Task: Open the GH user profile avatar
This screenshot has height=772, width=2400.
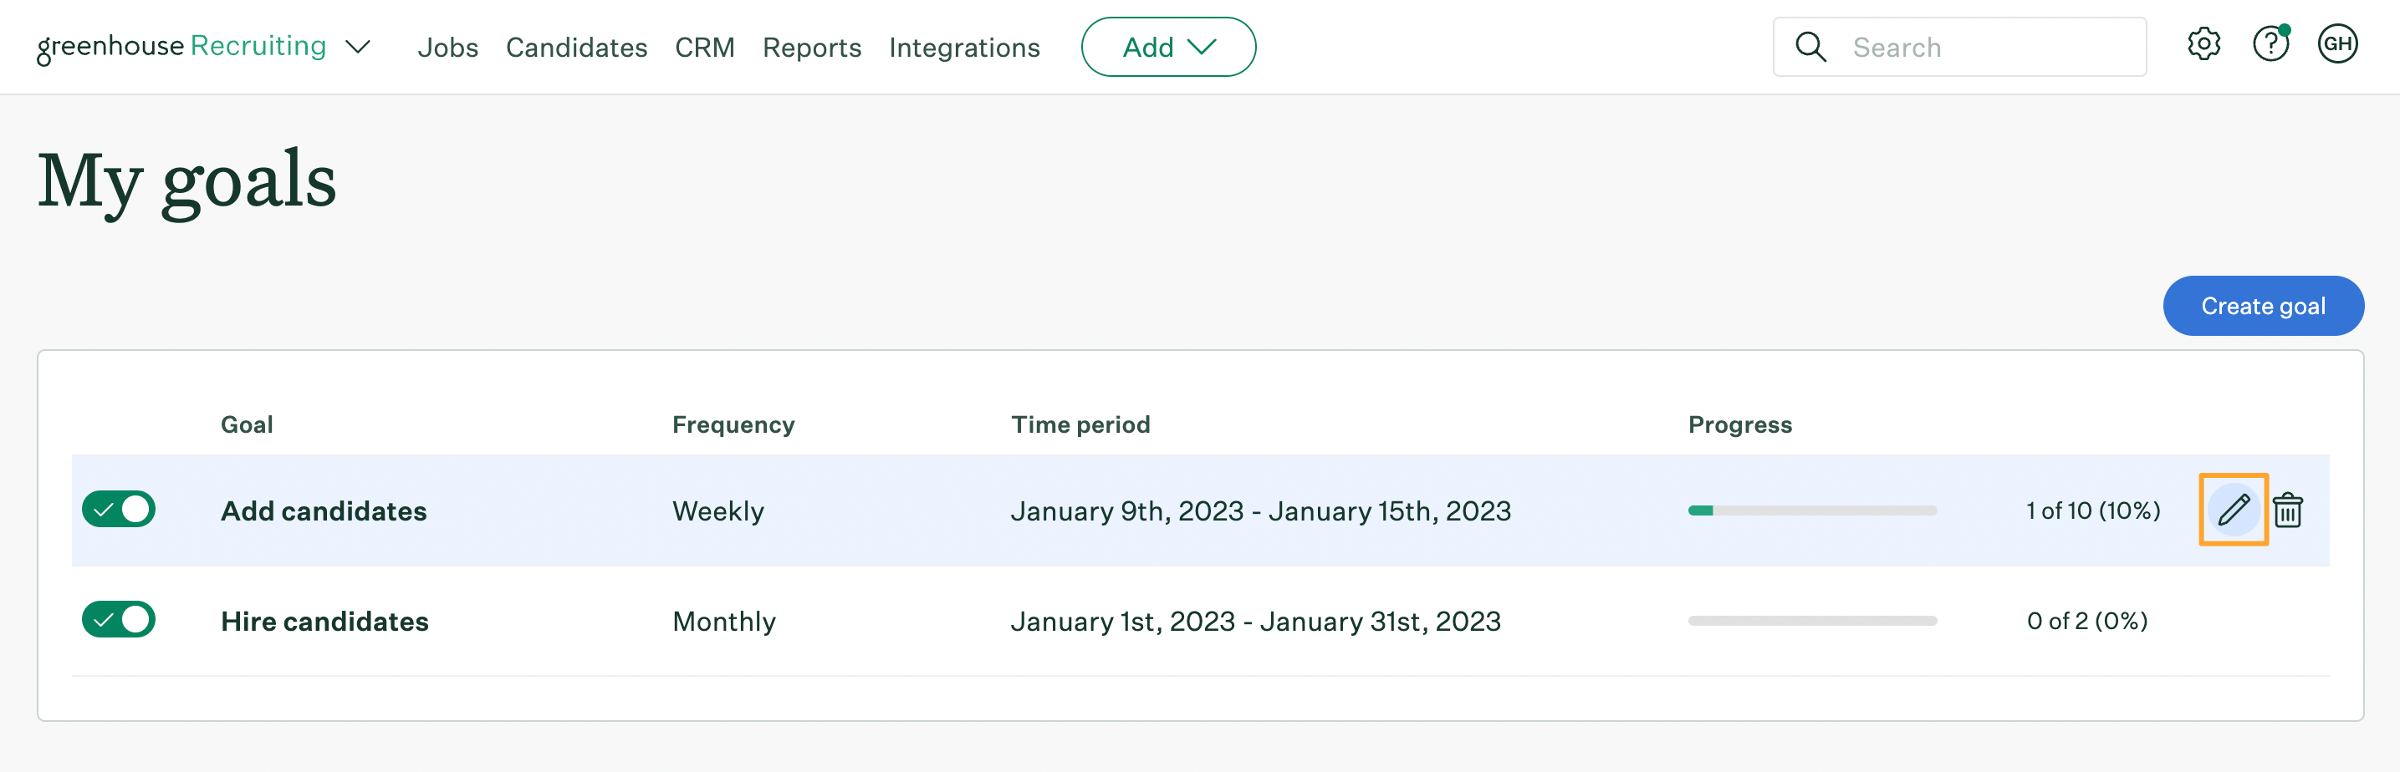Action: tap(2336, 45)
